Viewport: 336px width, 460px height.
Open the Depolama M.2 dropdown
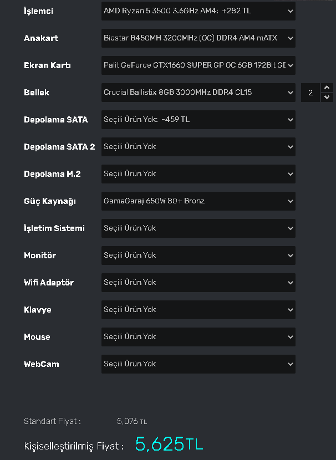[x=198, y=173]
